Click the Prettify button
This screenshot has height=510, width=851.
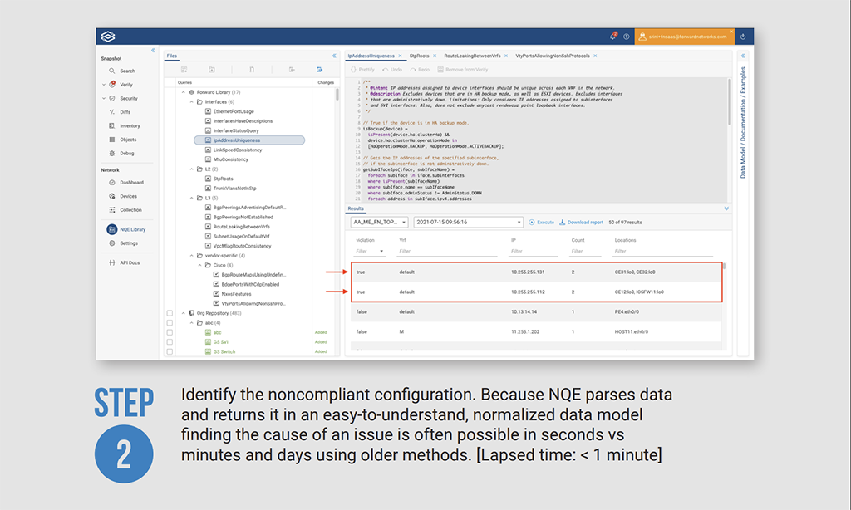[362, 70]
